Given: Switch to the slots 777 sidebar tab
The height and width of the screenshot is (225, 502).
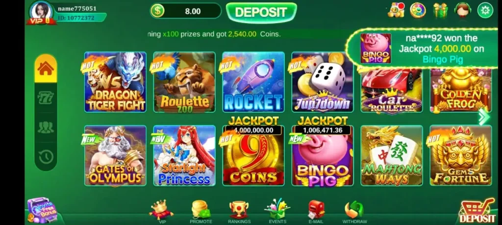Looking at the screenshot, I should coord(46,97).
